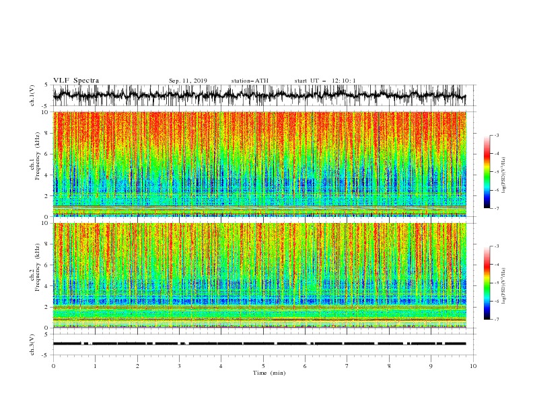Viewport: 533px width, 411px height.
Task: Click the "1" tick on time axis
Action: click(95, 366)
